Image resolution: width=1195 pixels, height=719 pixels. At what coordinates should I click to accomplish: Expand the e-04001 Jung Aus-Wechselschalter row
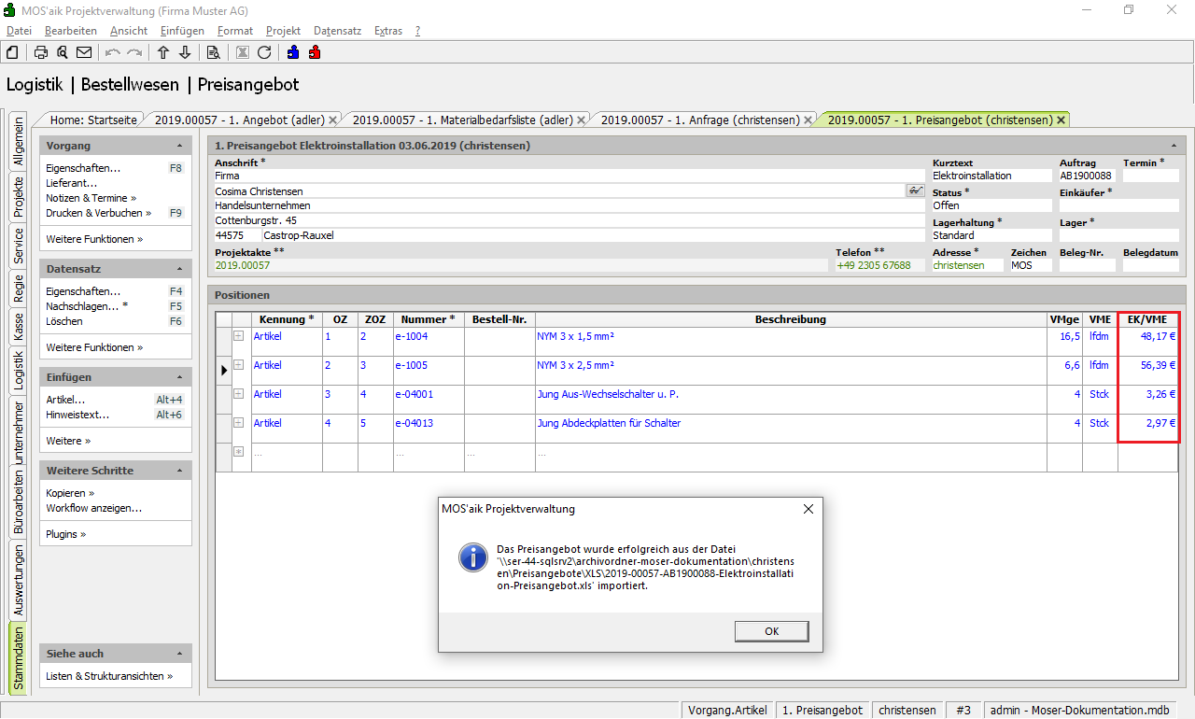(x=238, y=394)
